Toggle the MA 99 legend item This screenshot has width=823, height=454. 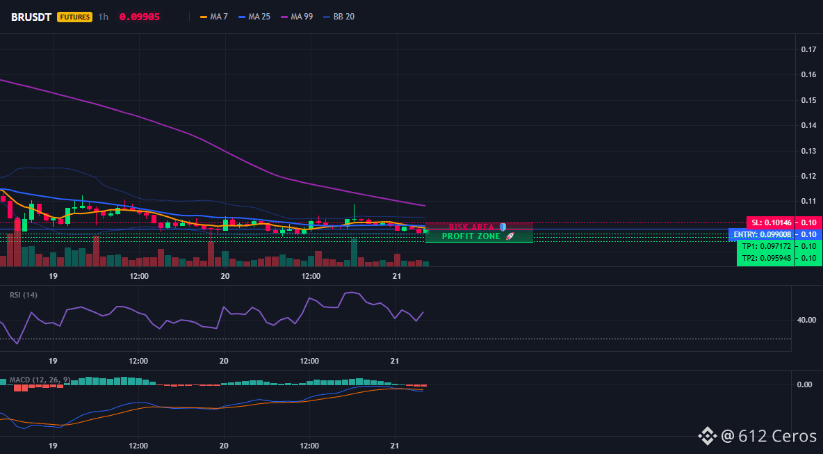297,17
